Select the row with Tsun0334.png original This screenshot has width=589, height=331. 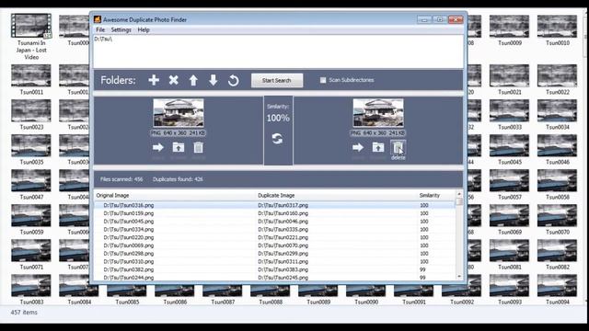pyautogui.click(x=274, y=229)
